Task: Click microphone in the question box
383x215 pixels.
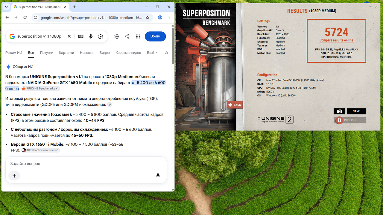Action: pos(158,176)
